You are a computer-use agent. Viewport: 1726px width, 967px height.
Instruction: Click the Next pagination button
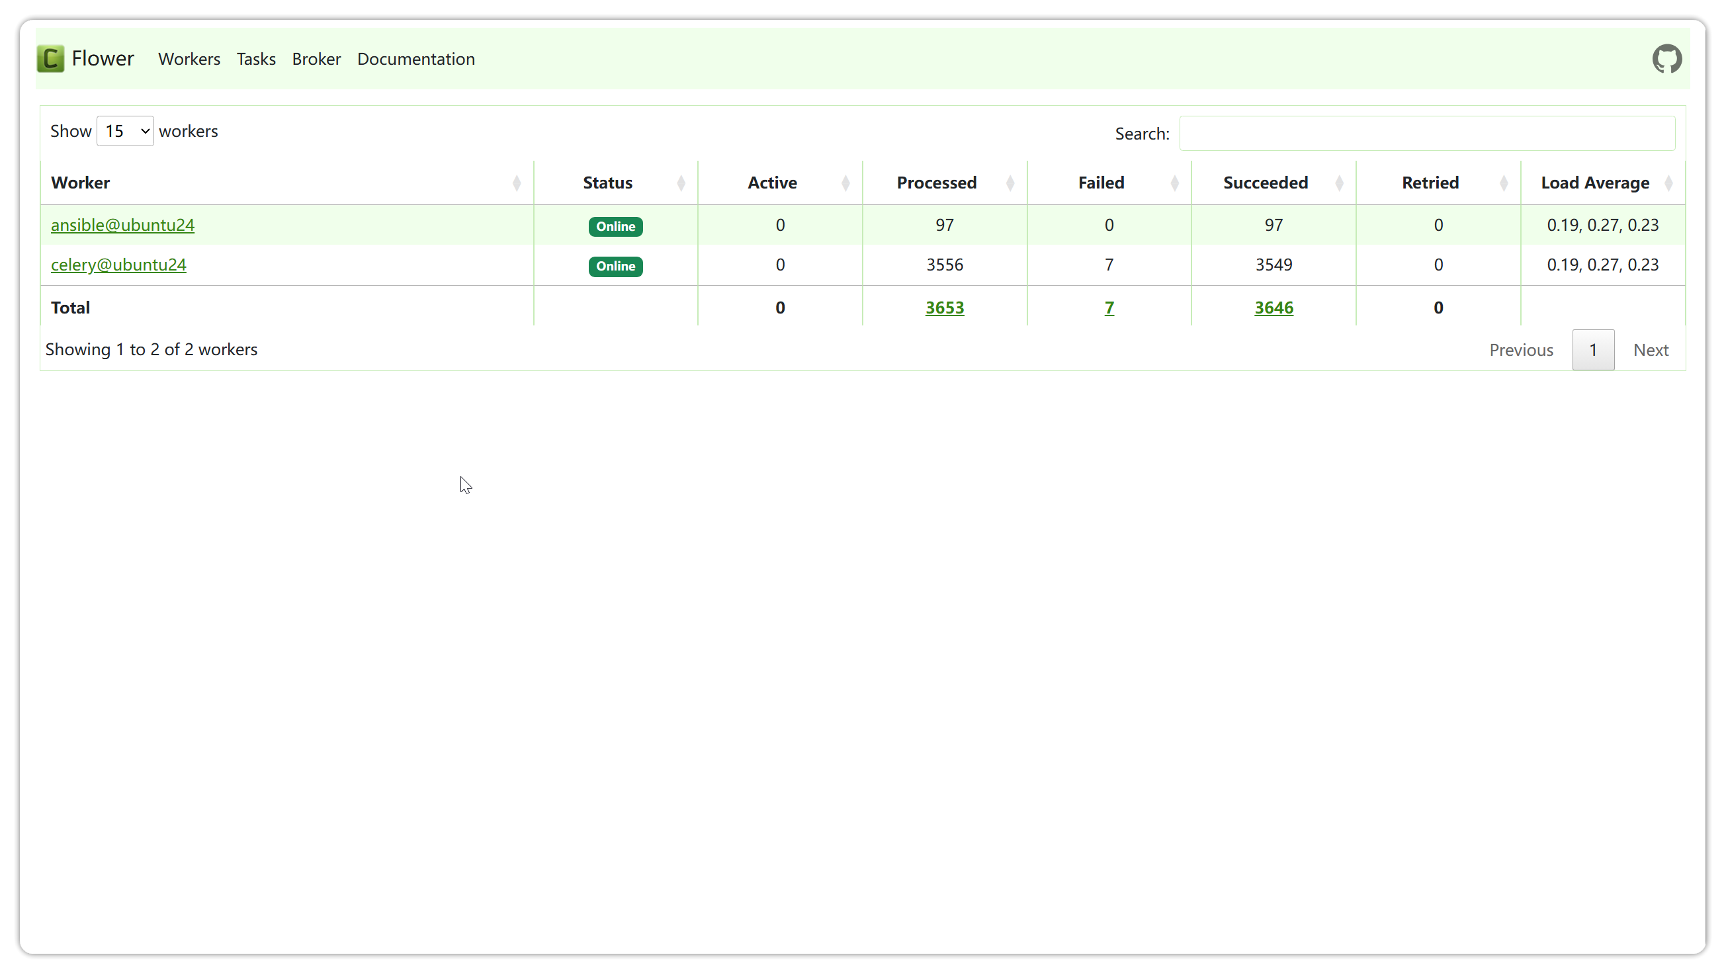tap(1651, 350)
